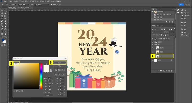The width and height of the screenshot is (192, 103).
Task: Select the Lasso tool
Action: (2, 13)
